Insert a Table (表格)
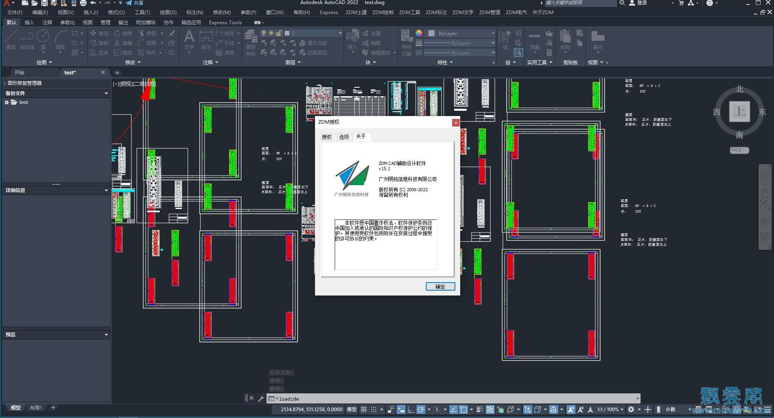The height and width of the screenshot is (418, 774). (x=225, y=53)
